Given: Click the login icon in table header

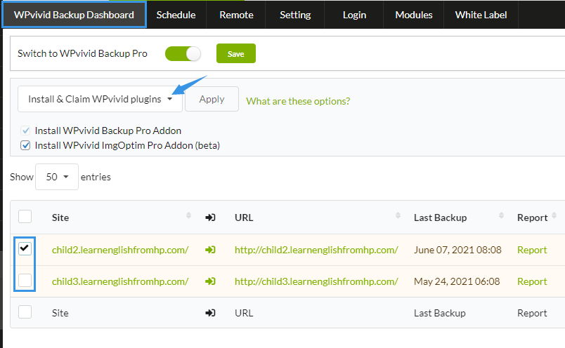Looking at the screenshot, I should pos(210,217).
